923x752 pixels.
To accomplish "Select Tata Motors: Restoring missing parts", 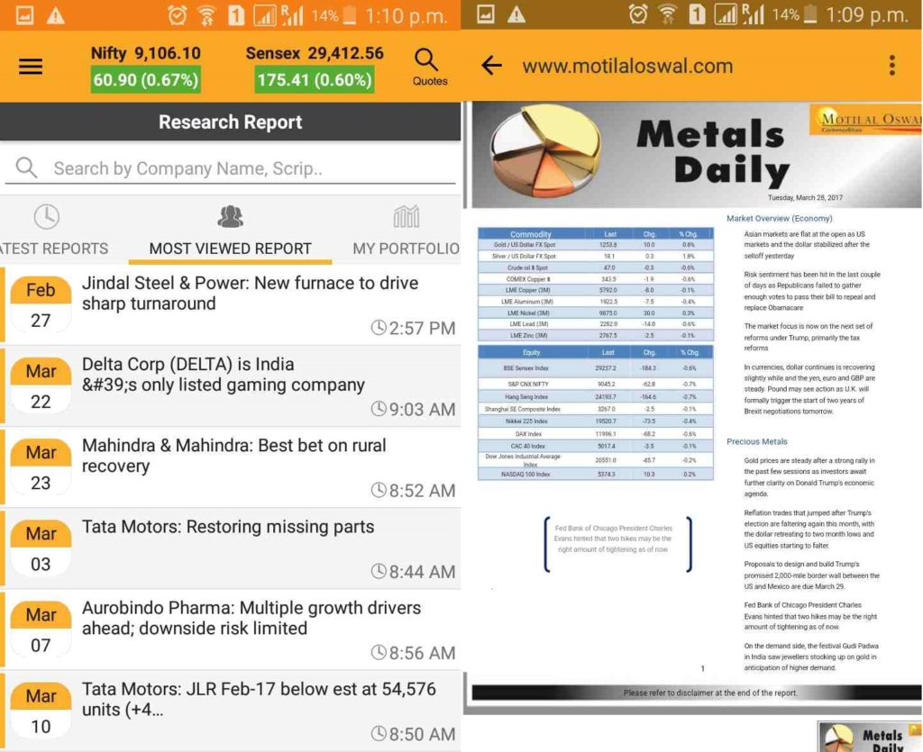I will tap(228, 528).
